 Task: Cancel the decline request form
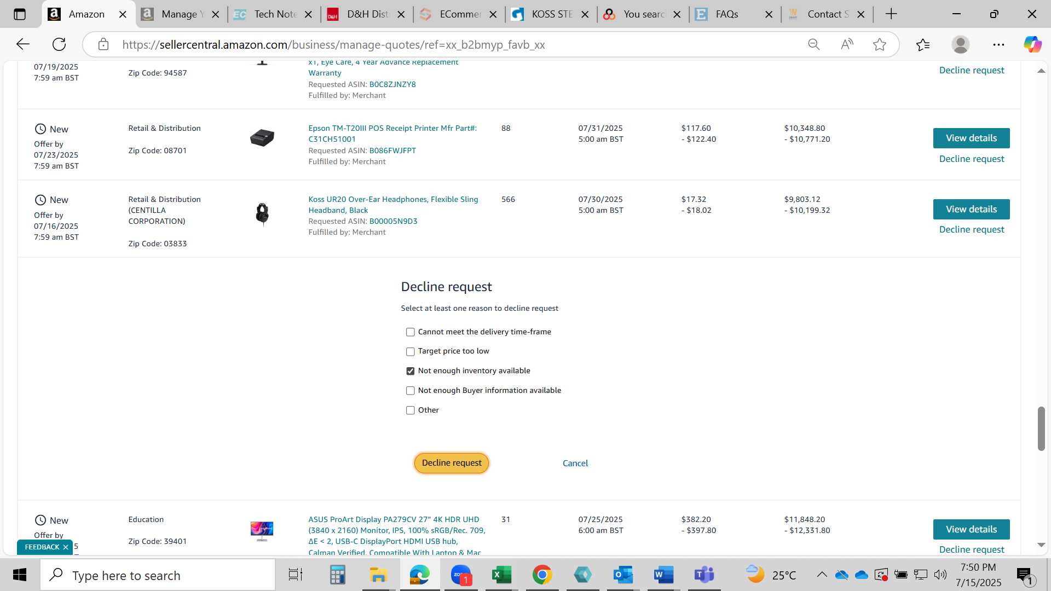click(x=575, y=463)
